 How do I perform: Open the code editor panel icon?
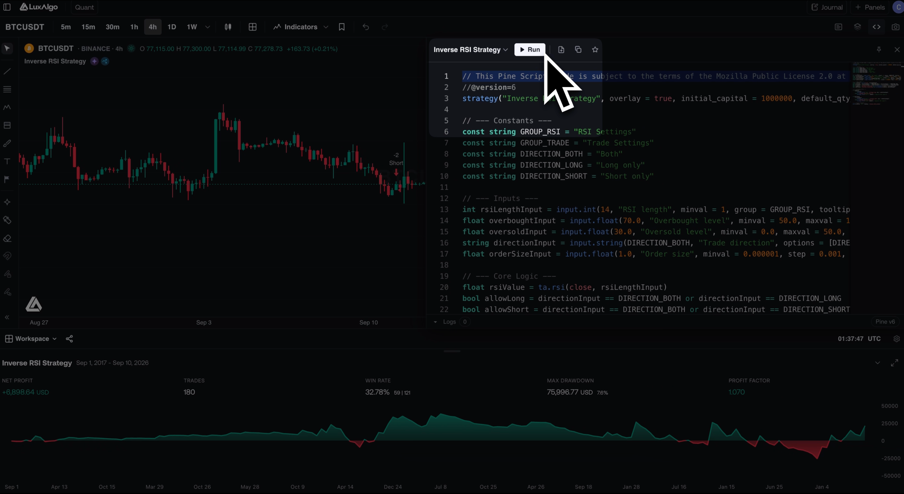(876, 27)
